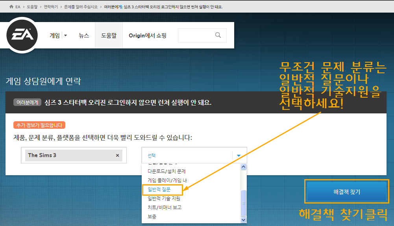
Task: Click the EA breadcrumb link
Action: [x=18, y=7]
